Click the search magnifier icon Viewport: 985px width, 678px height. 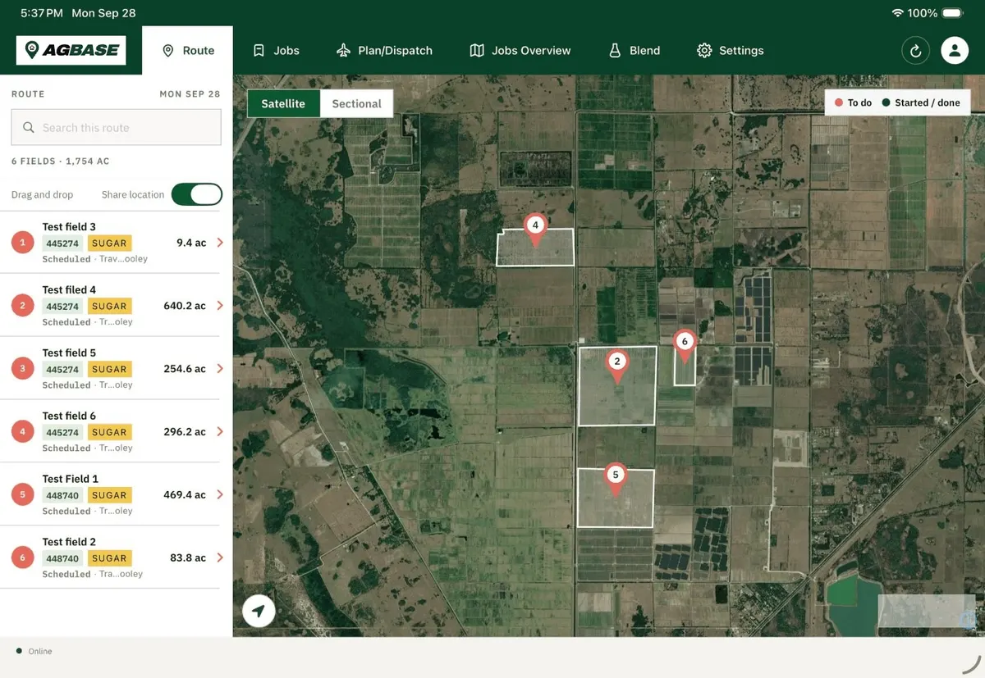click(x=29, y=128)
